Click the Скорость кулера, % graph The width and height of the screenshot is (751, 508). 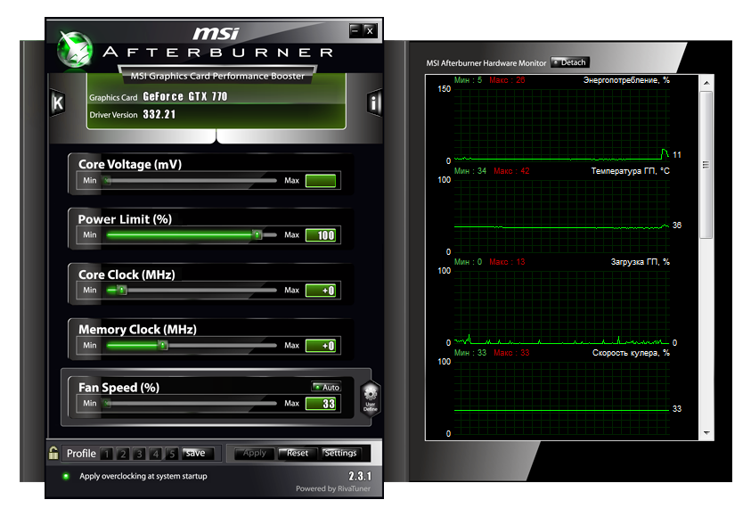[x=562, y=397]
